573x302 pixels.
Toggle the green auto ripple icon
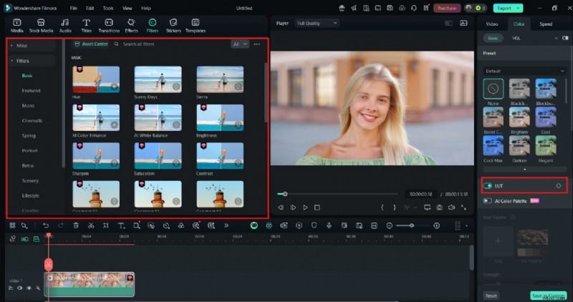coord(24,239)
